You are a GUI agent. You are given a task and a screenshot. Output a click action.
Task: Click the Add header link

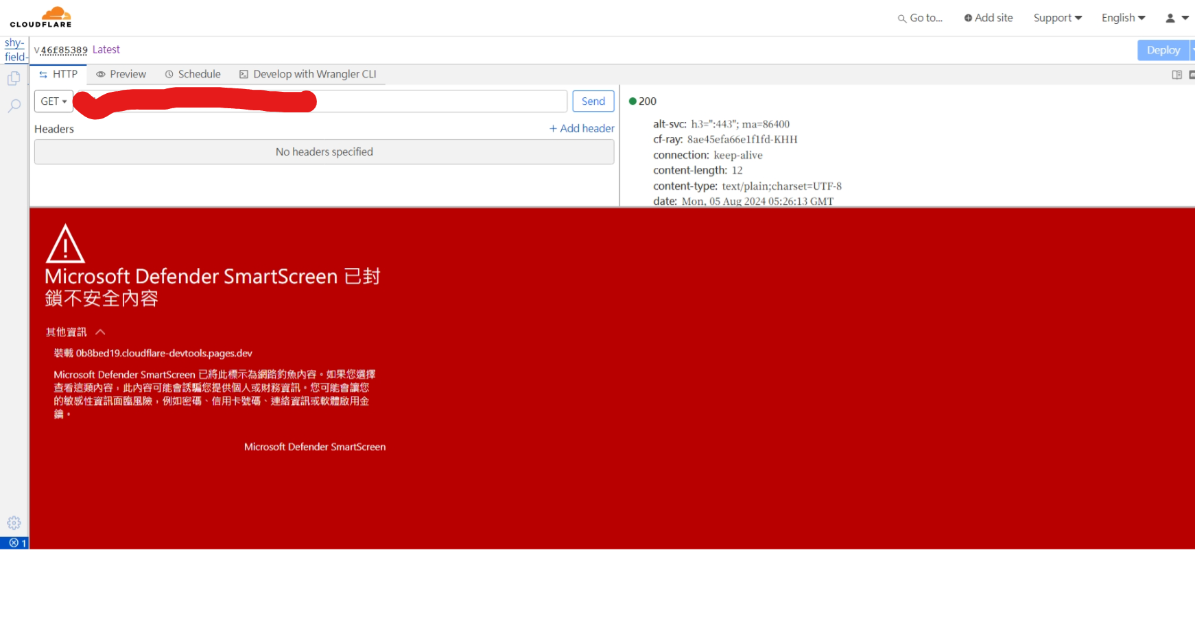(582, 128)
